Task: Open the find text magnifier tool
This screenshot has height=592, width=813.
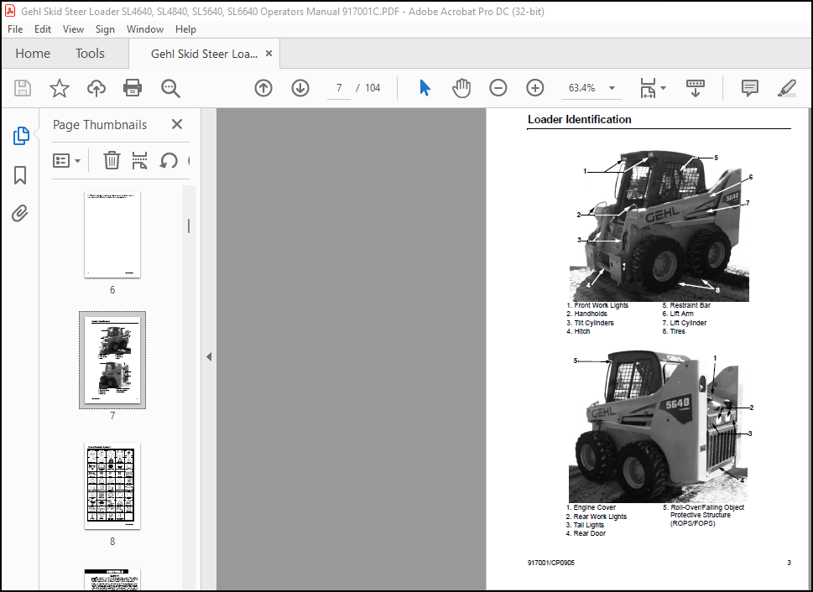Action: [170, 88]
